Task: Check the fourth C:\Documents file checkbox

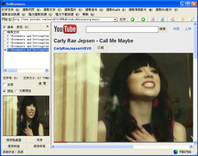Action: [5, 46]
